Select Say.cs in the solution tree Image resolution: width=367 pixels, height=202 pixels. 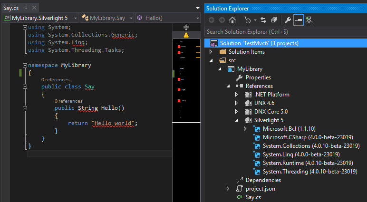253,197
